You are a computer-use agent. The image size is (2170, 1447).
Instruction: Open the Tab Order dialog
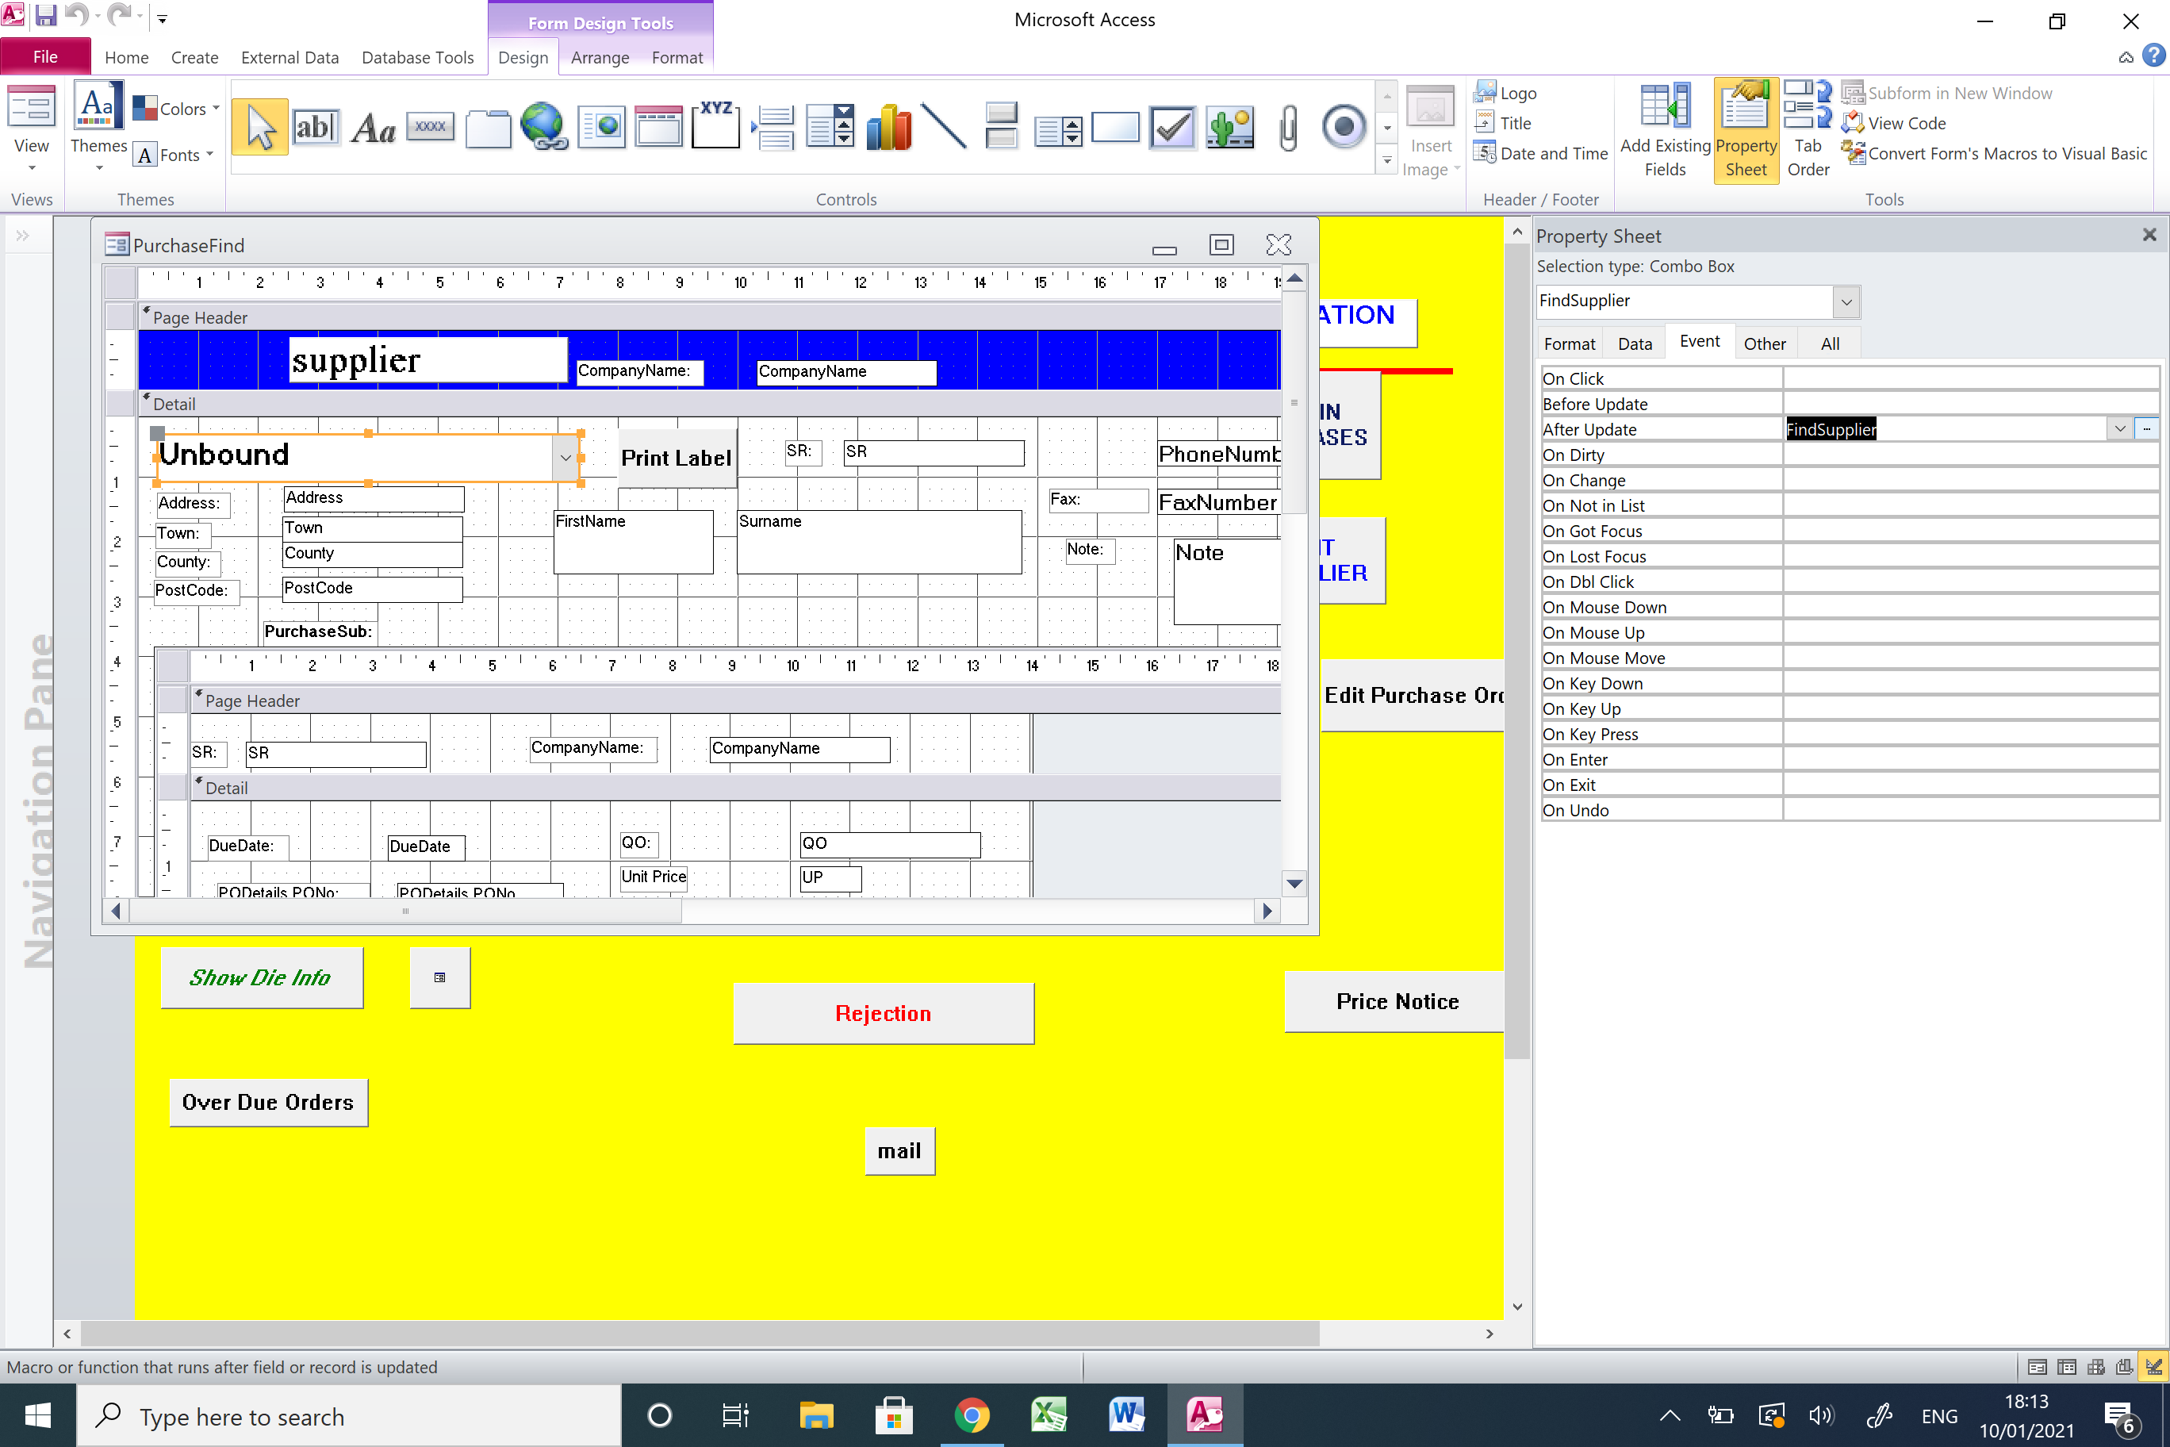coord(1808,130)
